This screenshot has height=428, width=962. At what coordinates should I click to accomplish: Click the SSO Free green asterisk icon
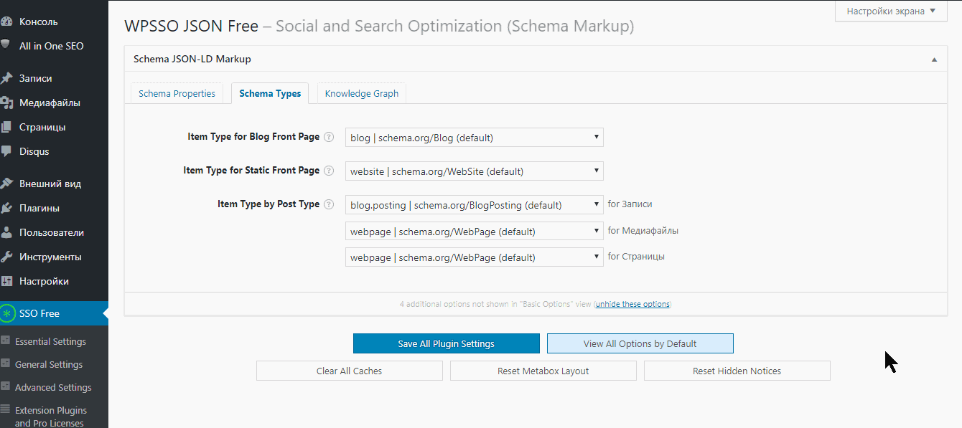7,313
